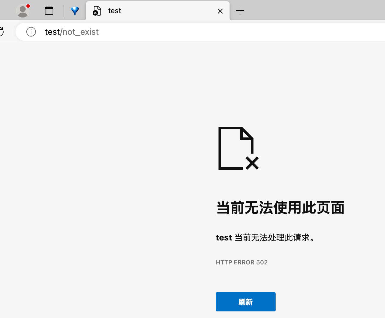Click the error favicon on test tab
This screenshot has height=318, width=385.
97,11
